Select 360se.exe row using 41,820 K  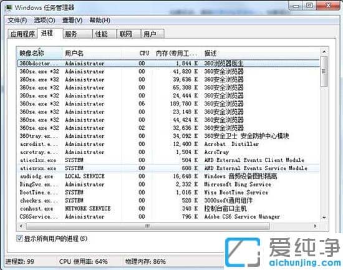pos(168,72)
